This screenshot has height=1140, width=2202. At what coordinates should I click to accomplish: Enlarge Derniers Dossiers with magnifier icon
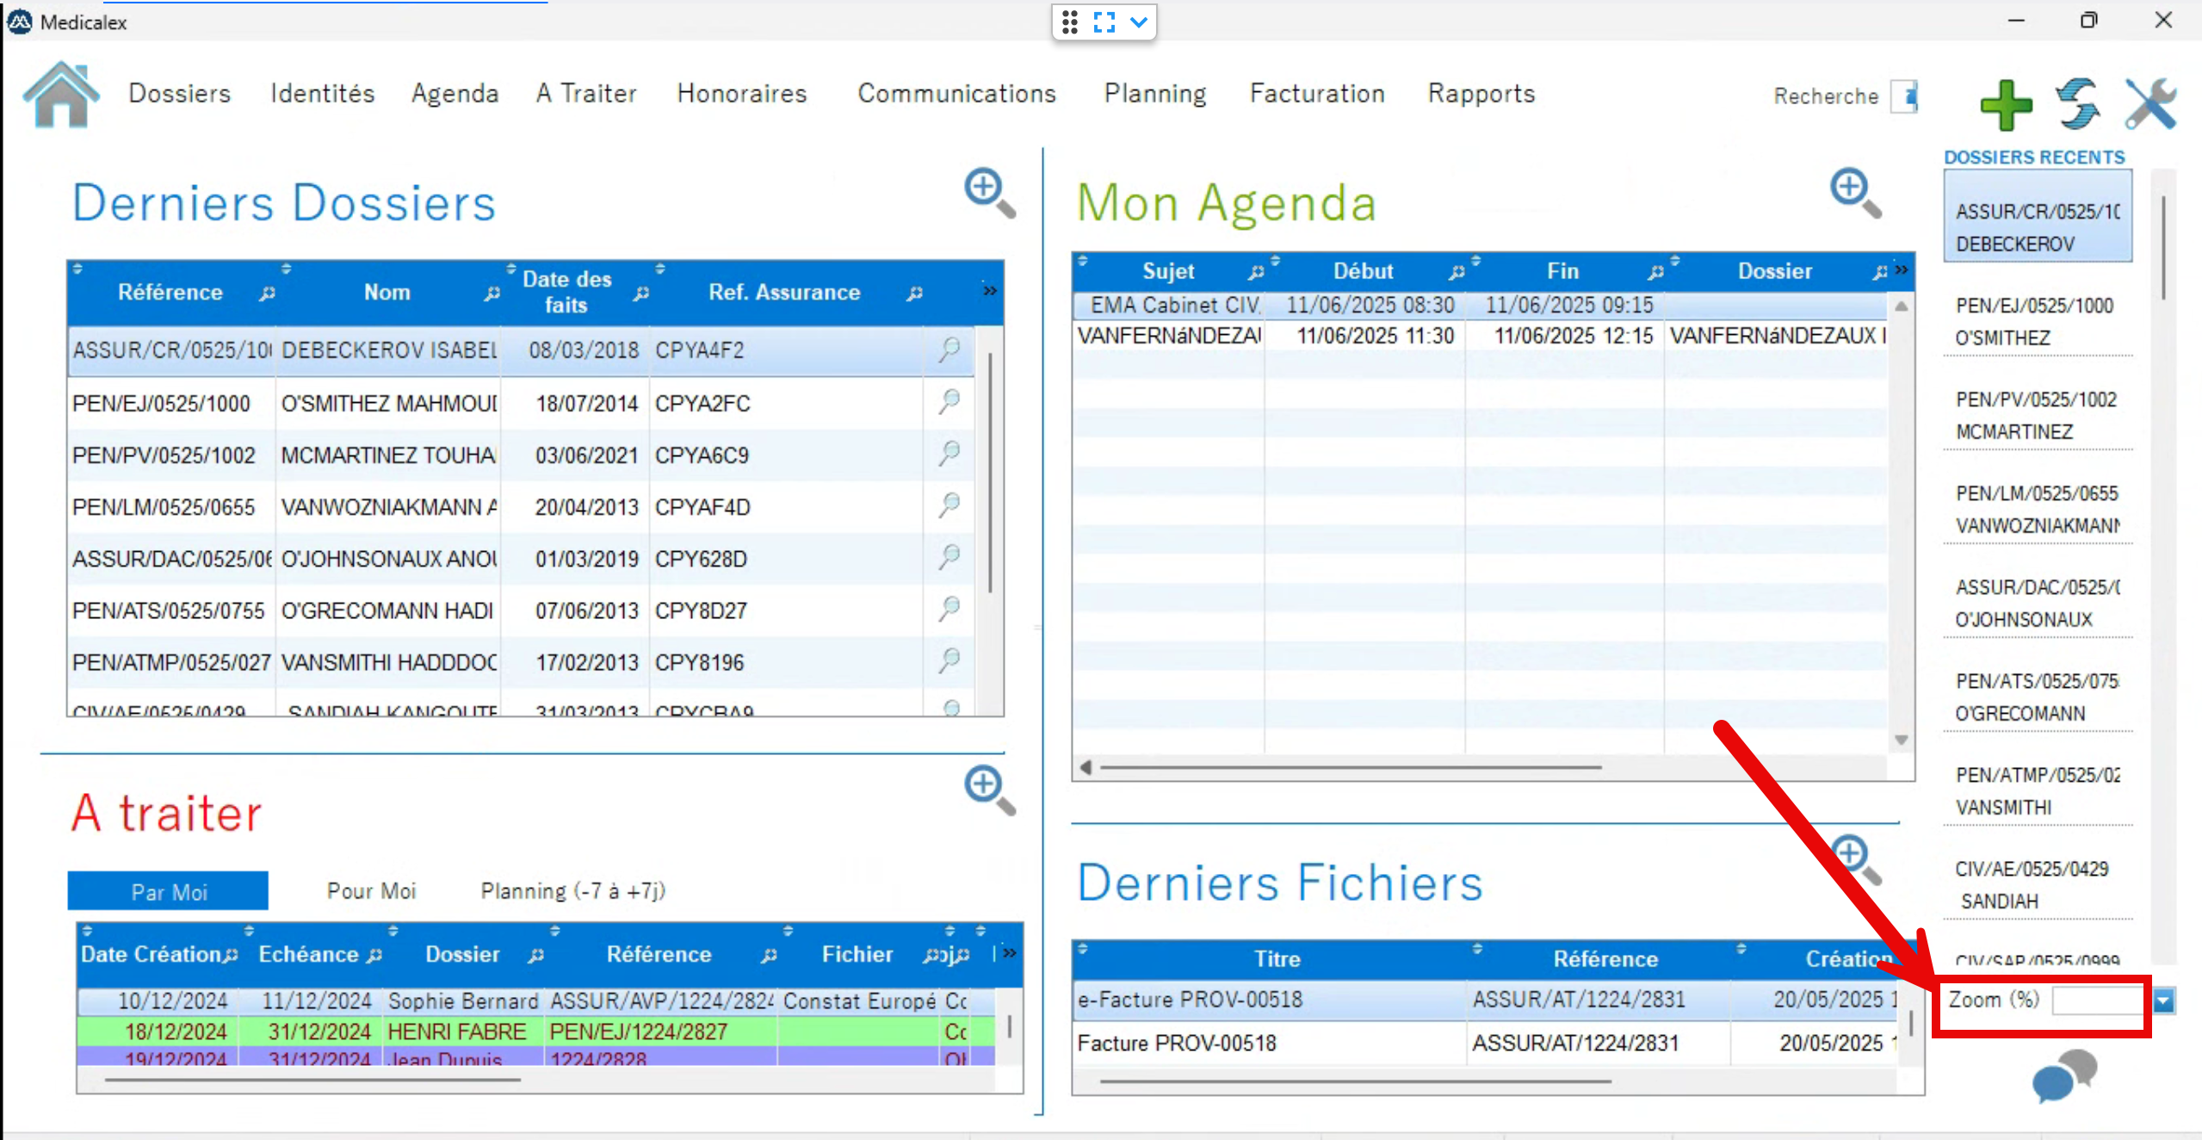tap(988, 191)
